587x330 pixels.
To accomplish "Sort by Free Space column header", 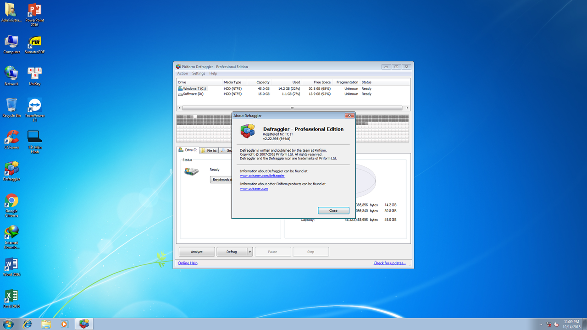I will click(317, 82).
